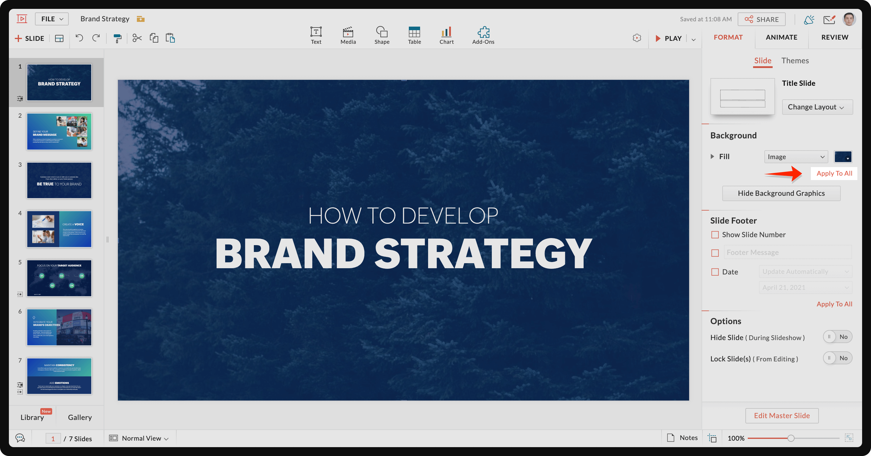Image resolution: width=871 pixels, height=456 pixels.
Task: Check the Date footer checkbox
Action: pos(715,272)
